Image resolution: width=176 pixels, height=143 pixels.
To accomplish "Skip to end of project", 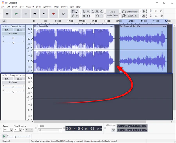I will pos(44,14).
